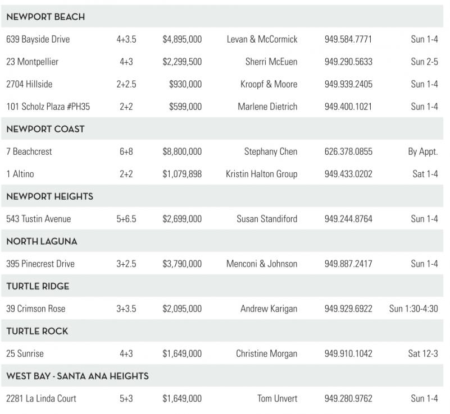Click agent name Susan Standiford
Image resolution: width=450 pixels, height=414 pixels.
267,219
